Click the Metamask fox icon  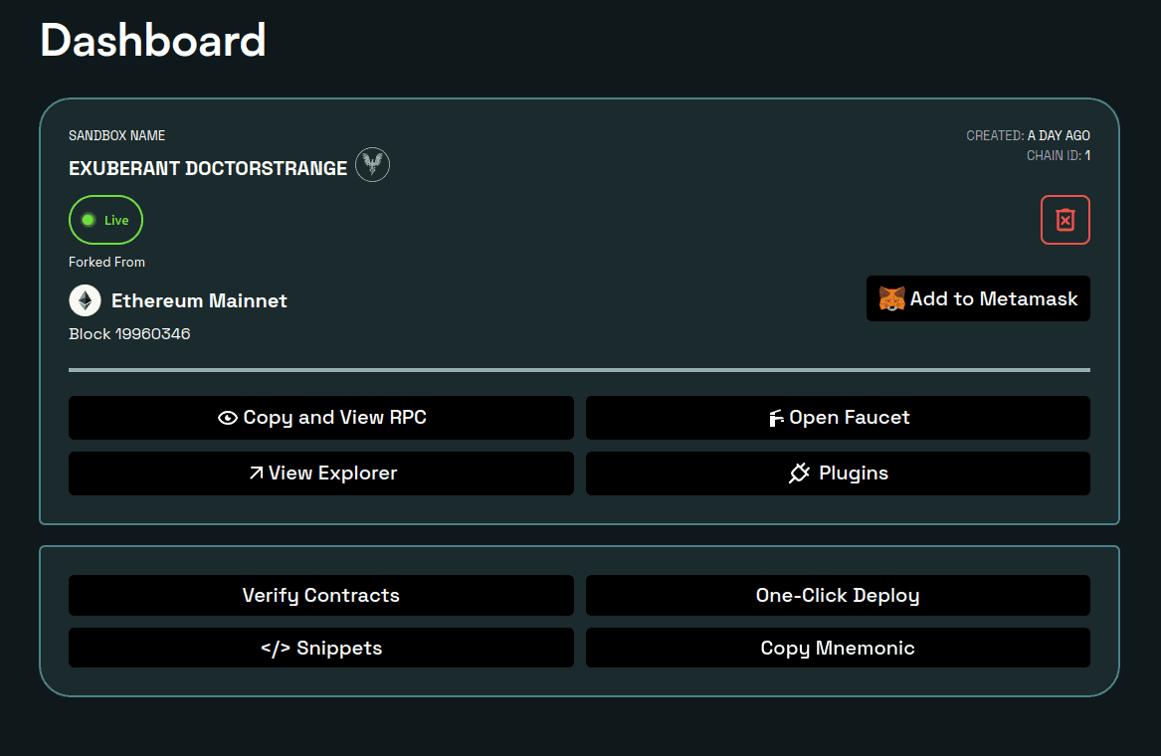click(x=891, y=298)
